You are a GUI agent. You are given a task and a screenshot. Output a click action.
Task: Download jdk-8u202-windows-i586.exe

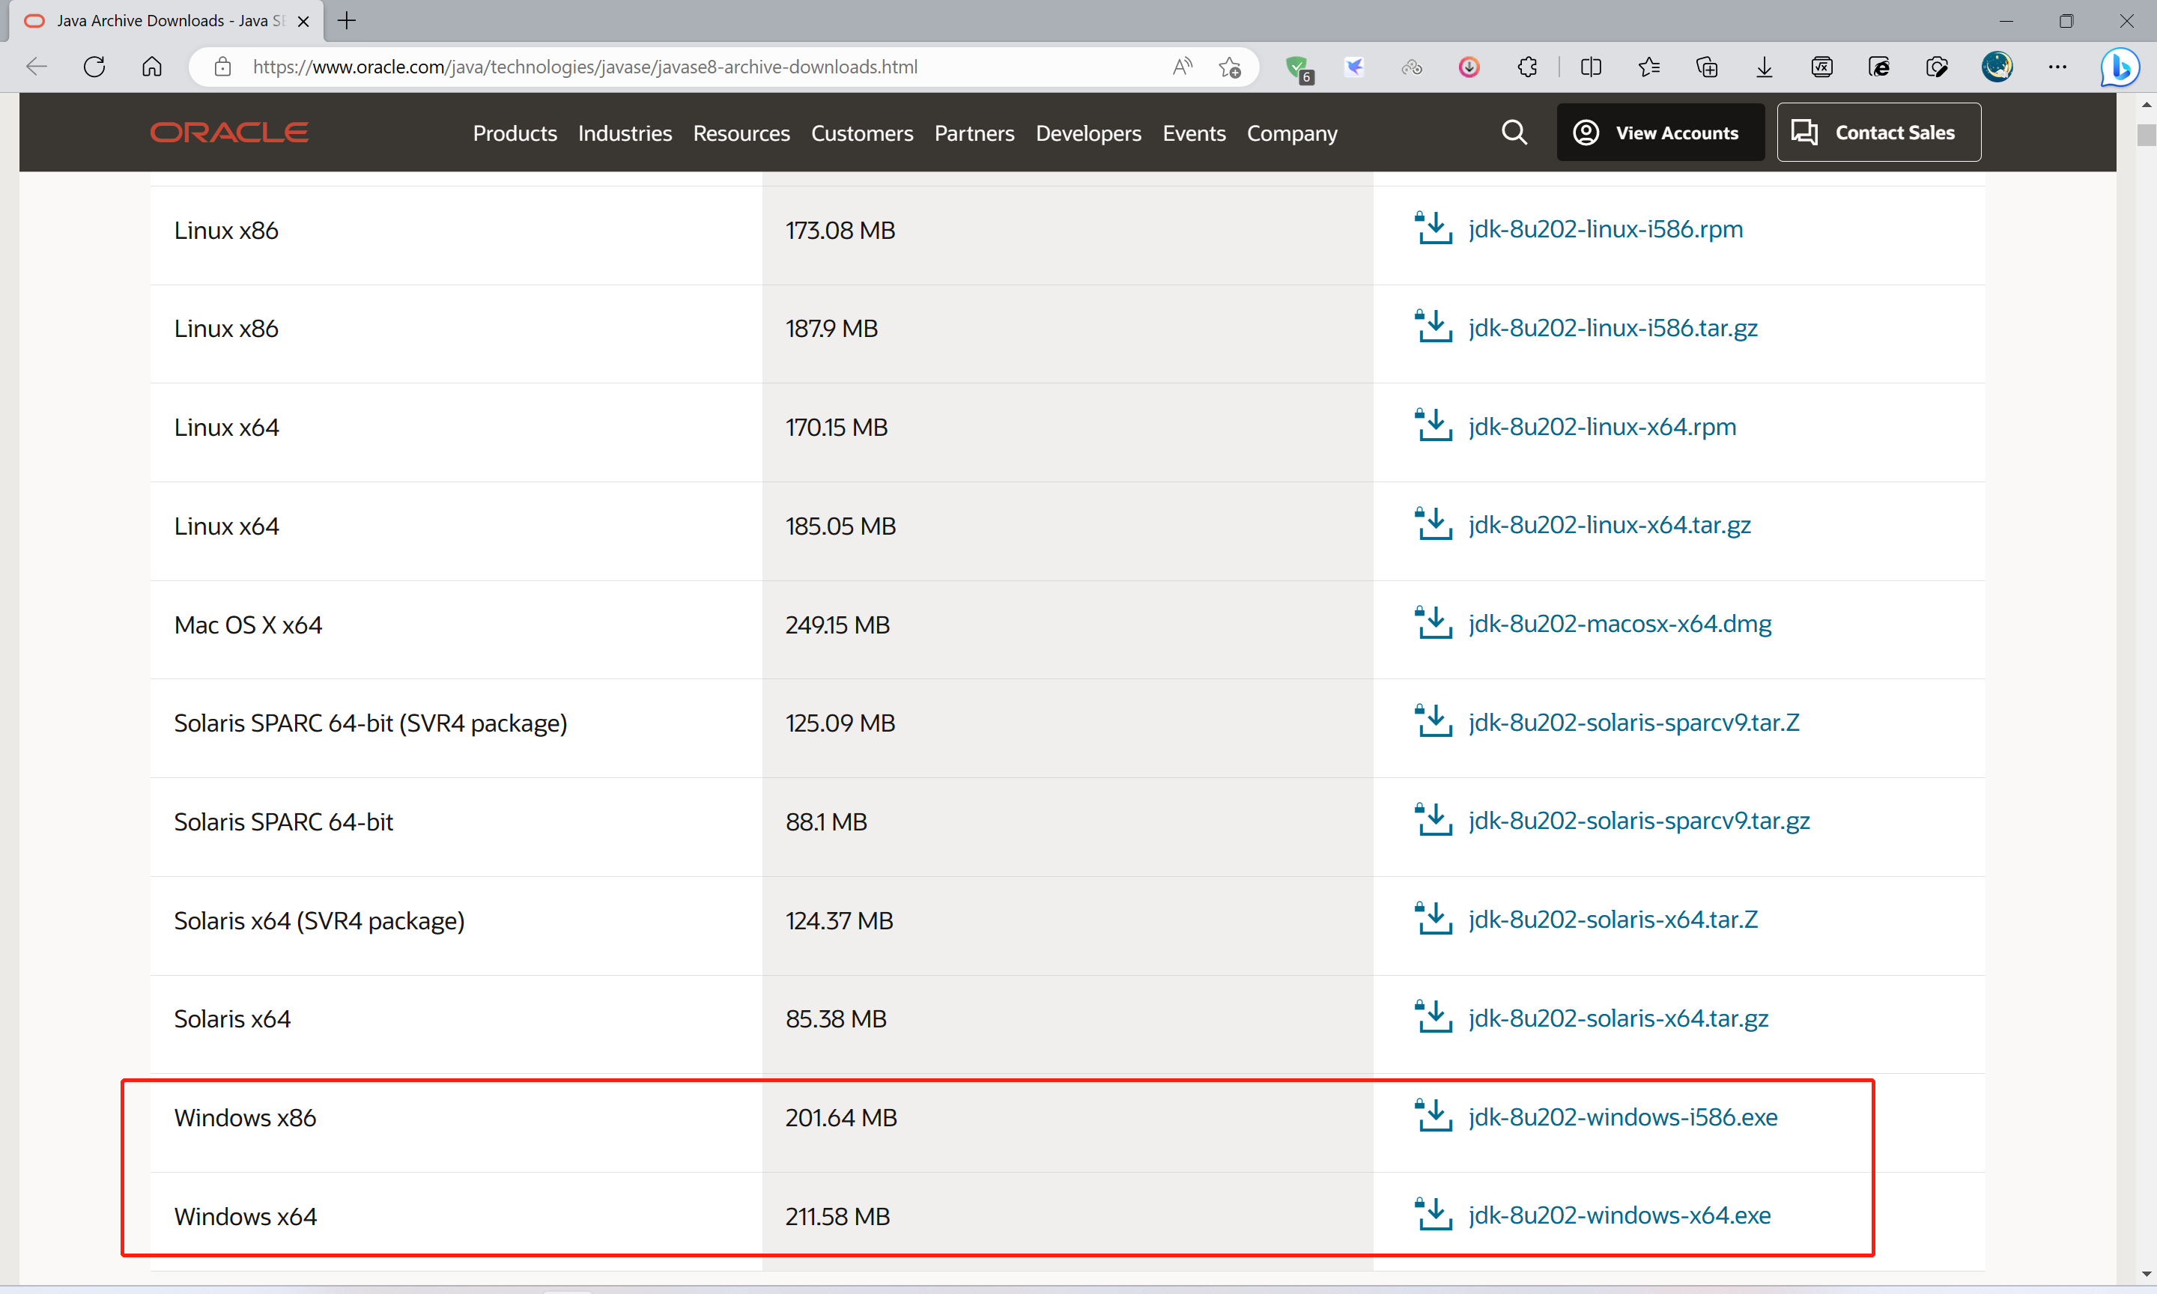1621,1117
